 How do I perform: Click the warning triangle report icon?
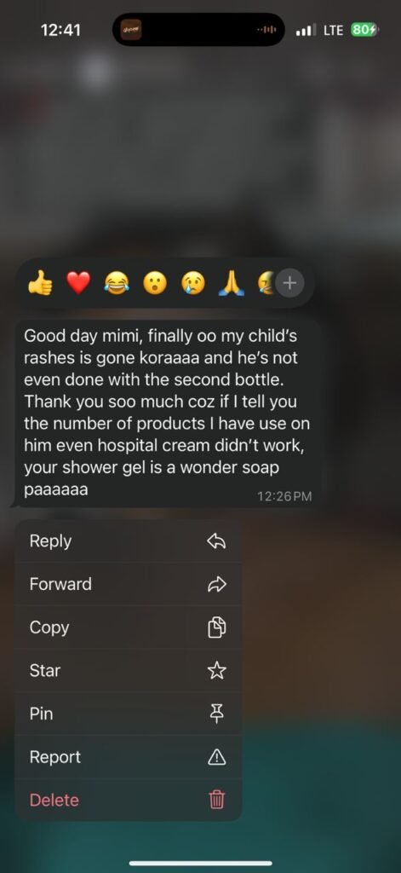point(216,757)
